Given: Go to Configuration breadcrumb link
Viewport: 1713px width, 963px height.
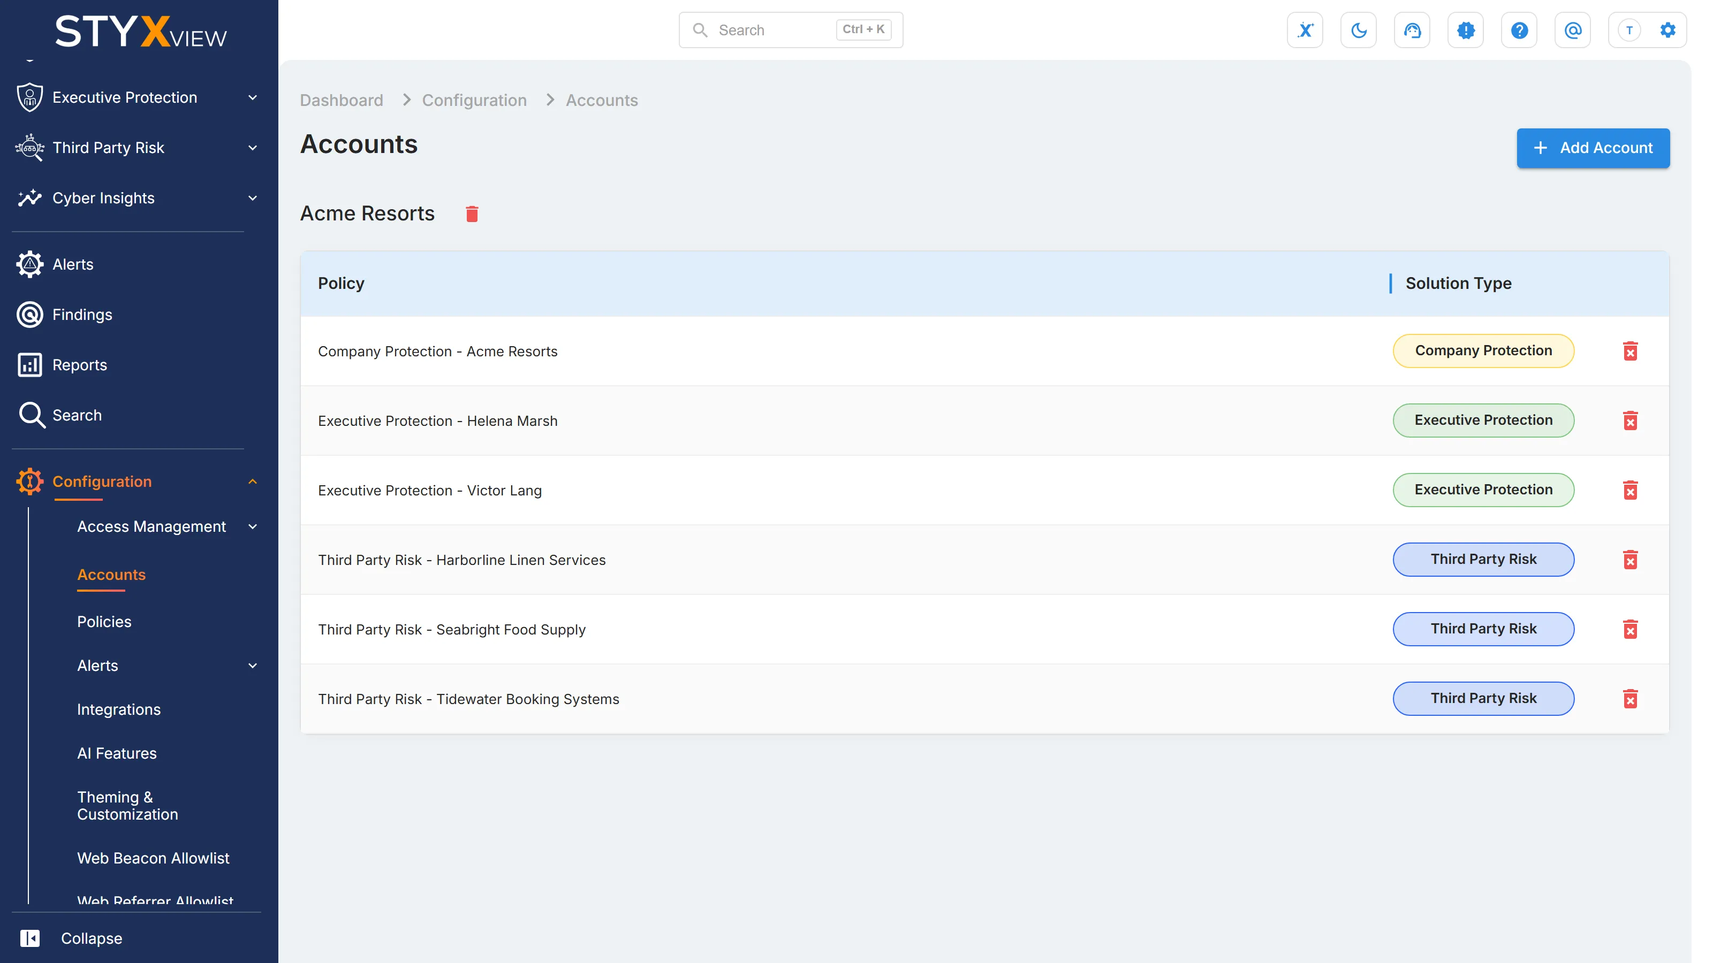Looking at the screenshot, I should tap(474, 100).
